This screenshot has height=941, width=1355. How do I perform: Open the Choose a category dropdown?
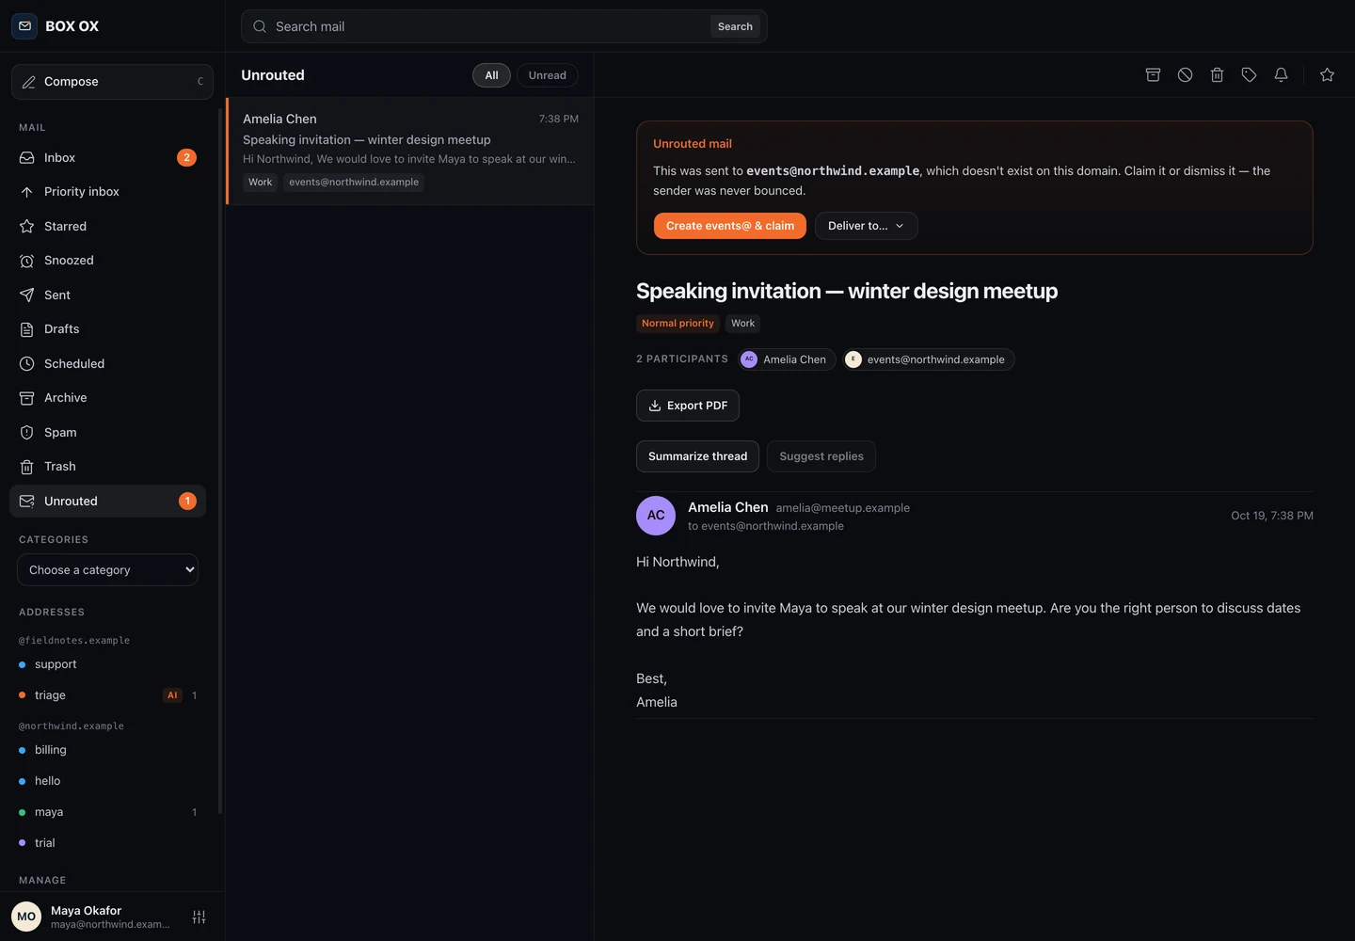[107, 570]
